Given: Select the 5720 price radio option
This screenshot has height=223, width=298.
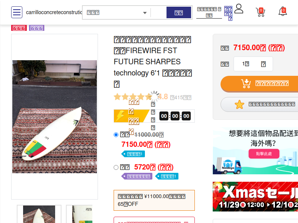Looking at the screenshot, I should (x=116, y=168).
